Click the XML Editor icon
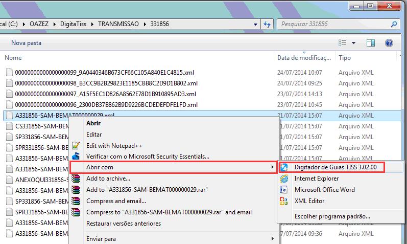 coord(284,201)
